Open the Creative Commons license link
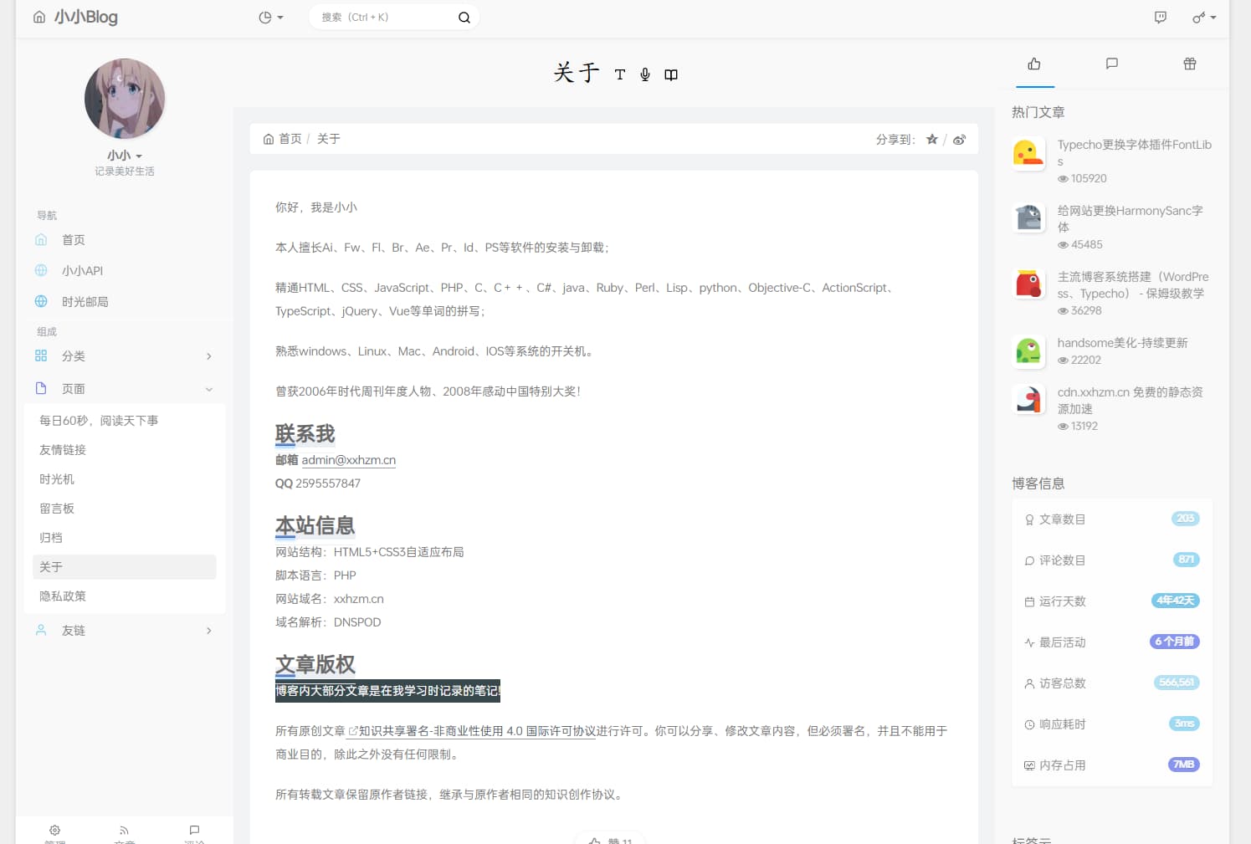This screenshot has width=1251, height=844. tap(474, 730)
